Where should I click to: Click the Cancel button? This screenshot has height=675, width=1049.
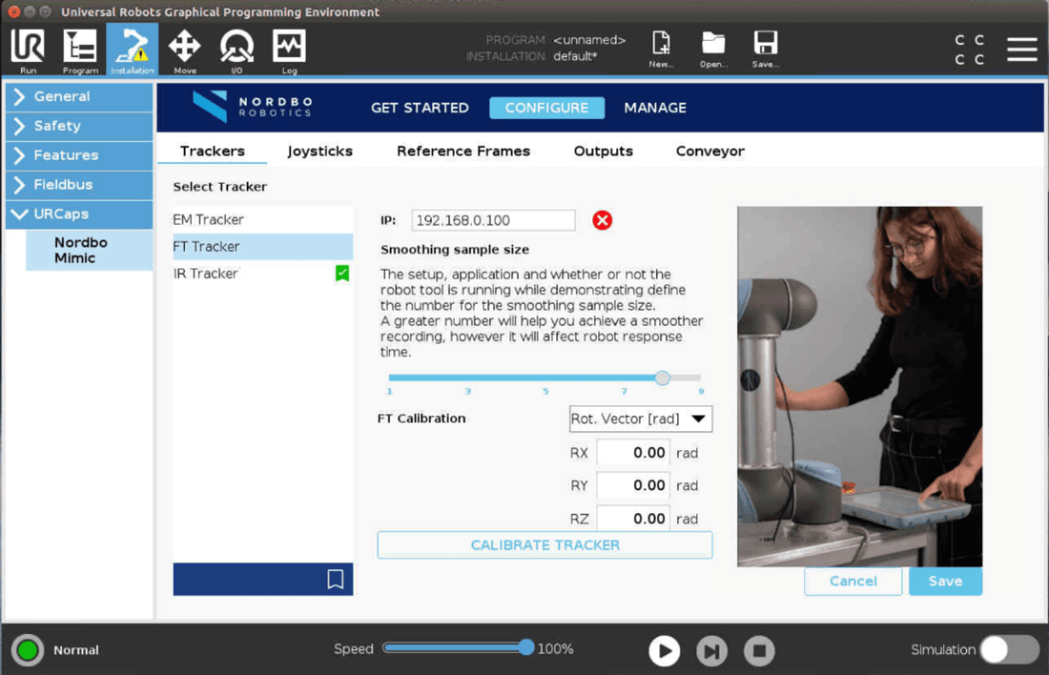pyautogui.click(x=853, y=581)
